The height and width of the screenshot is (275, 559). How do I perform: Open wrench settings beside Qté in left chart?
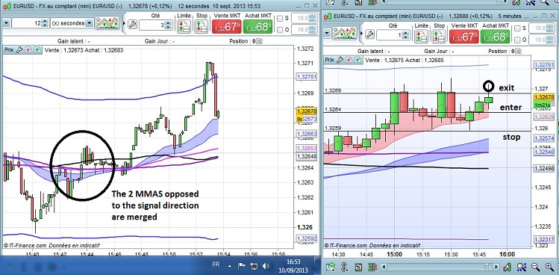point(132,25)
